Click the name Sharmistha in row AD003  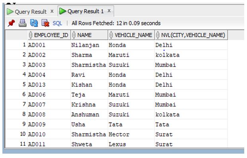tap(89, 65)
